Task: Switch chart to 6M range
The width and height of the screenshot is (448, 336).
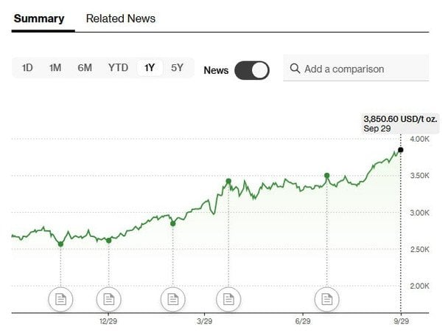Action: tap(85, 68)
